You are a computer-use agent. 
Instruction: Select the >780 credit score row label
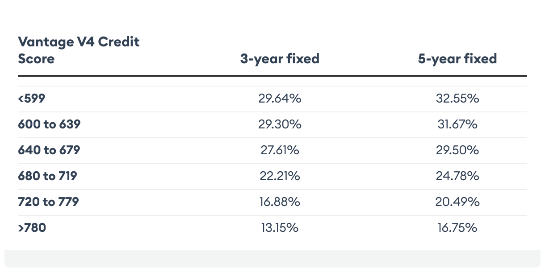[32, 228]
